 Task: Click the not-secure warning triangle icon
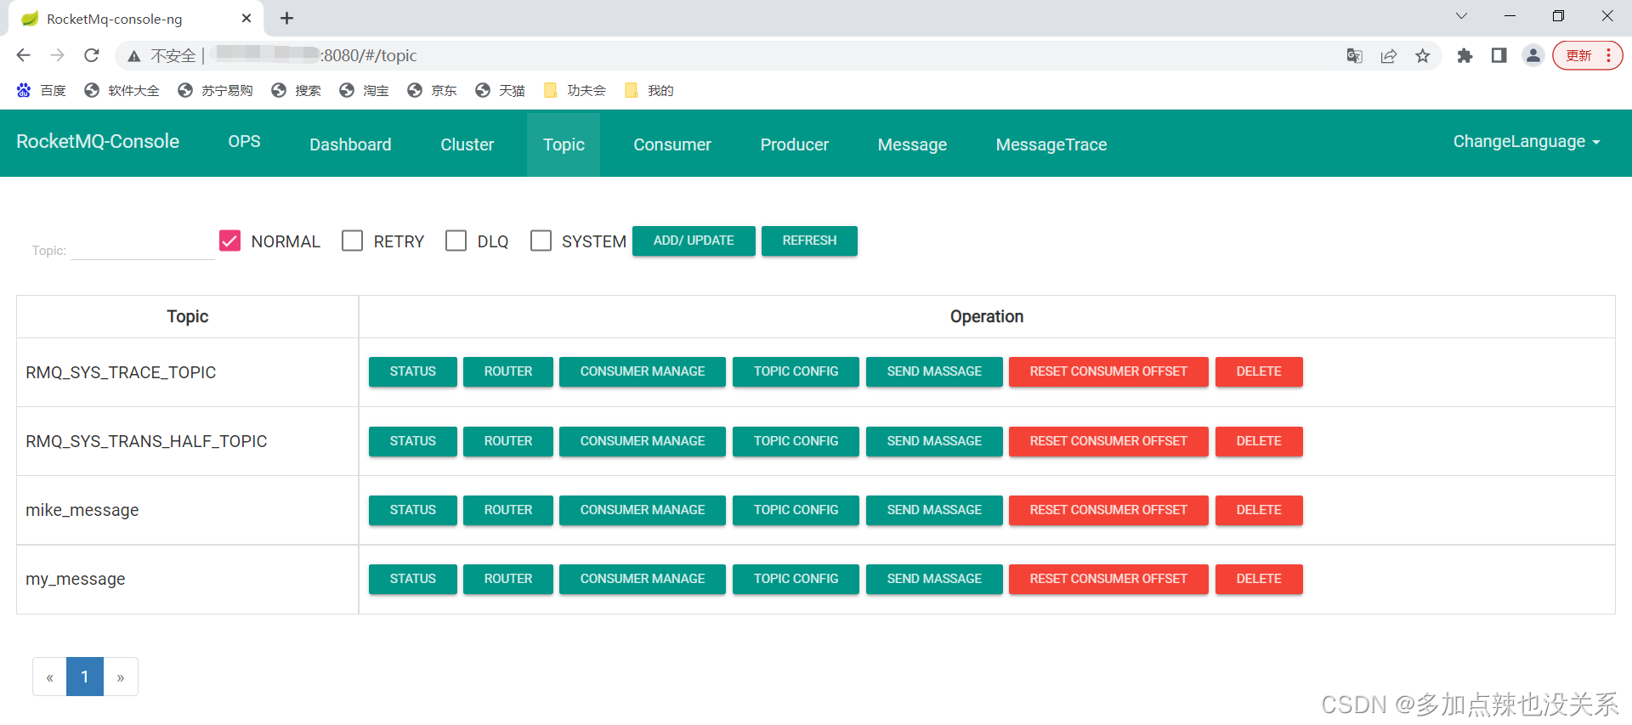(133, 56)
